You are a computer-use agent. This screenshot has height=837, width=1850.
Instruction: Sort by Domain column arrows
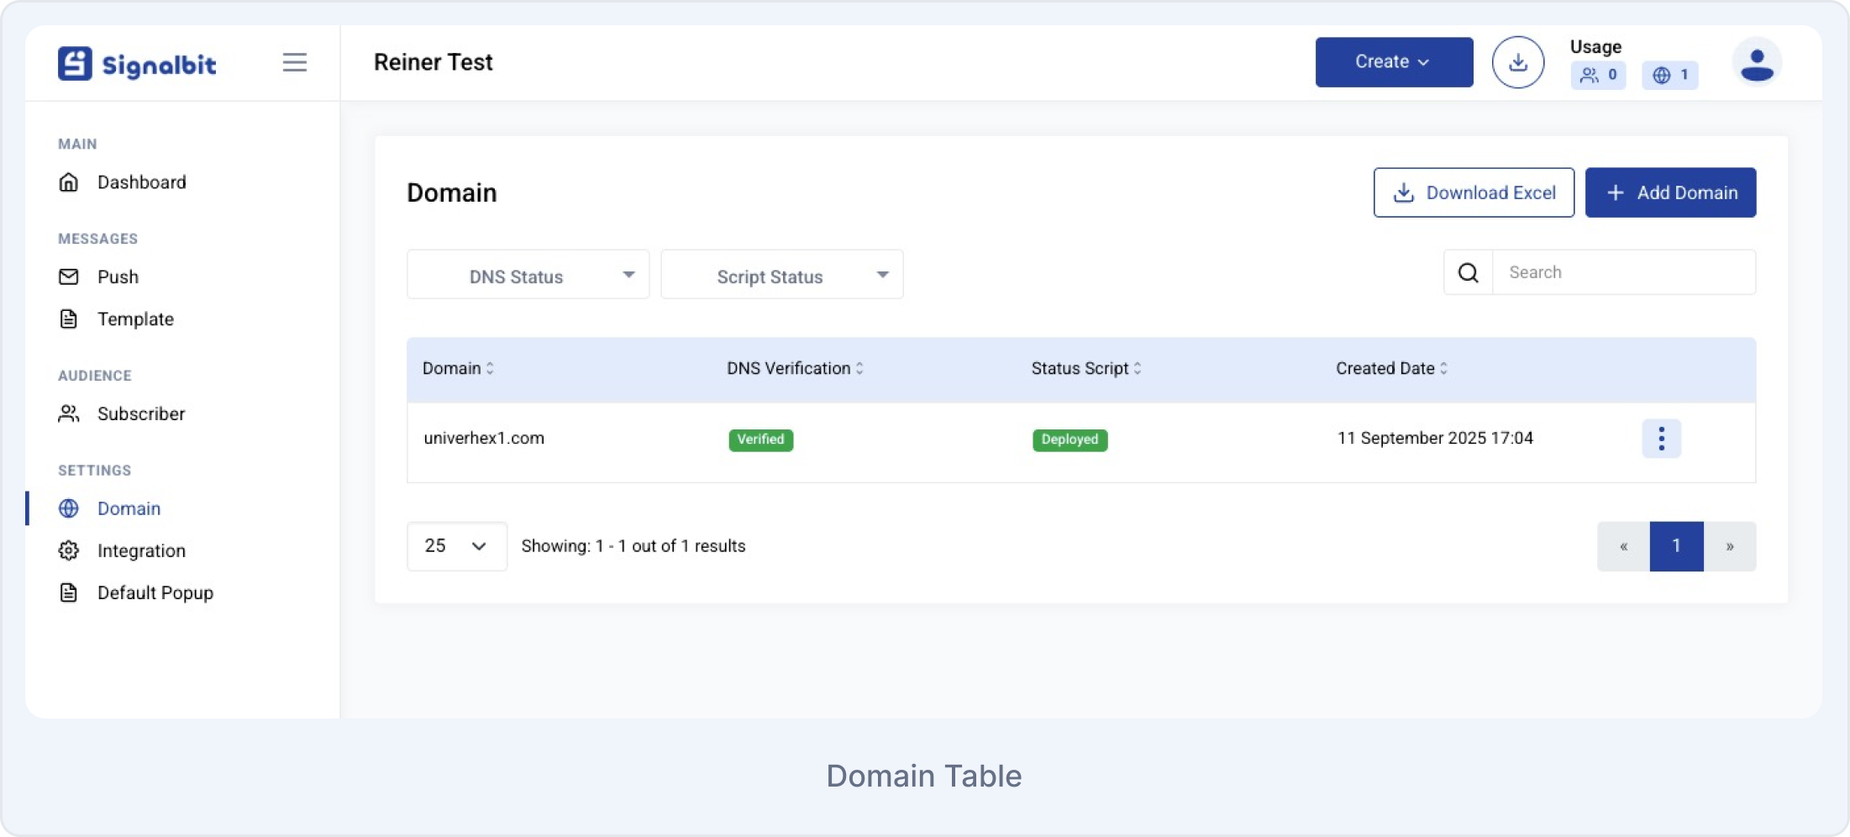(490, 368)
